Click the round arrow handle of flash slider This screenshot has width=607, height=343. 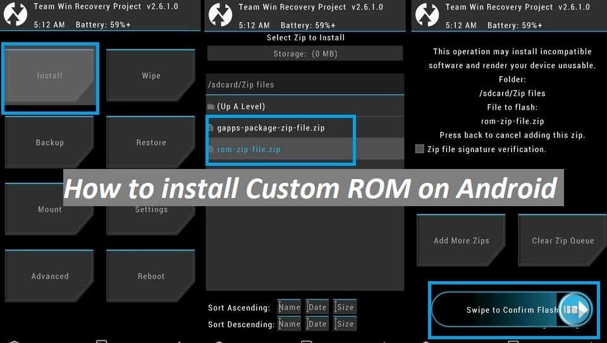pyautogui.click(x=575, y=310)
